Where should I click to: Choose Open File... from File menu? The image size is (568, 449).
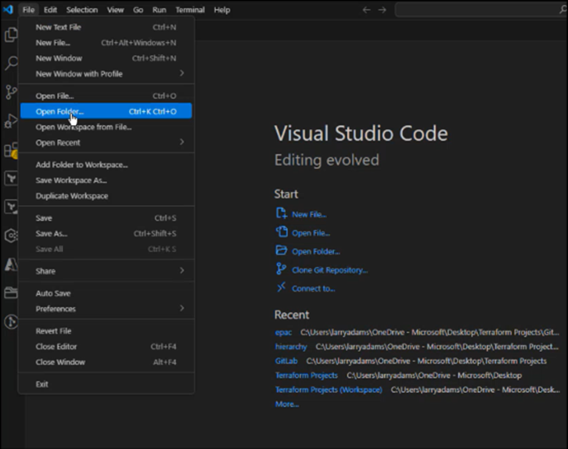click(x=106, y=96)
